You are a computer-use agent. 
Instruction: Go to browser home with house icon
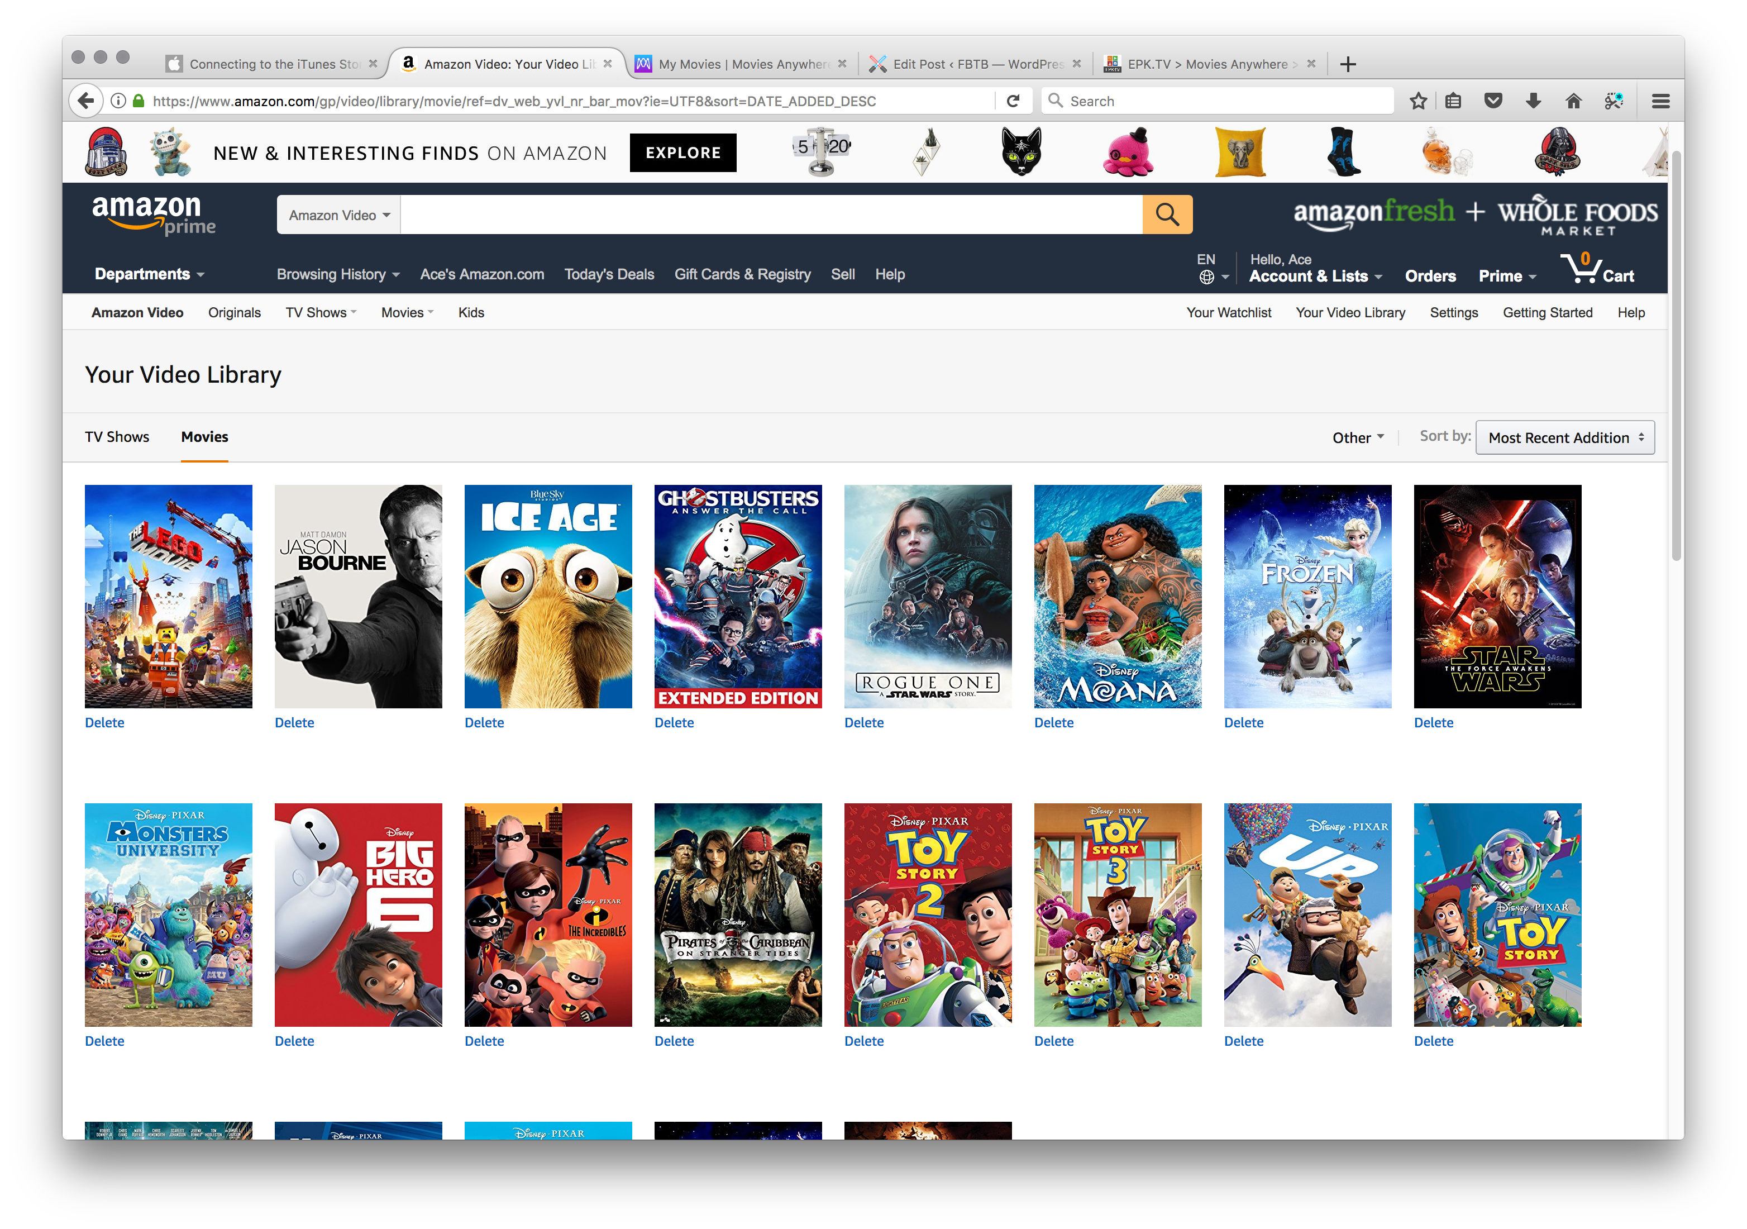click(1573, 101)
